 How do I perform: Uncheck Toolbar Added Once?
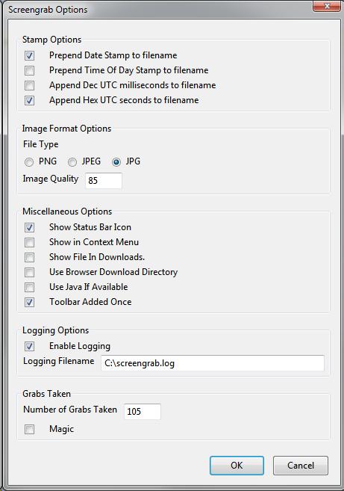pos(29,302)
